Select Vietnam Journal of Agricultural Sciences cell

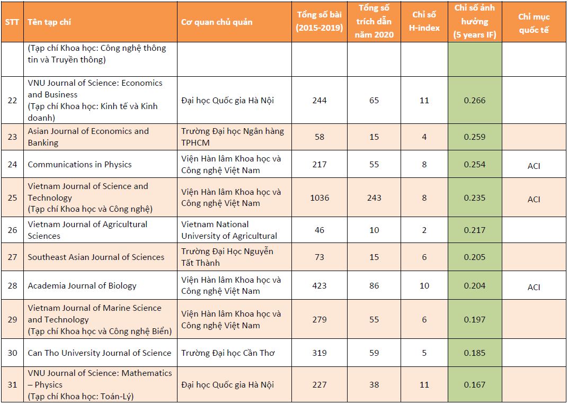click(100, 230)
